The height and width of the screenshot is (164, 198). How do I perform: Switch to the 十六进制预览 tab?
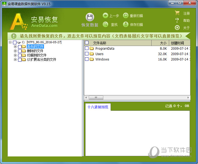pos(98,107)
